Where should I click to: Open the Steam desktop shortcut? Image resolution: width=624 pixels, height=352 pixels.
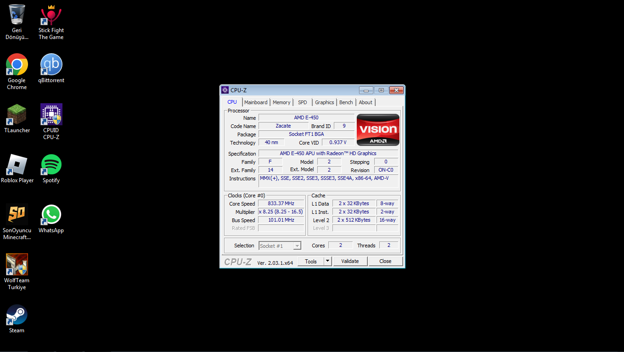pos(17,319)
